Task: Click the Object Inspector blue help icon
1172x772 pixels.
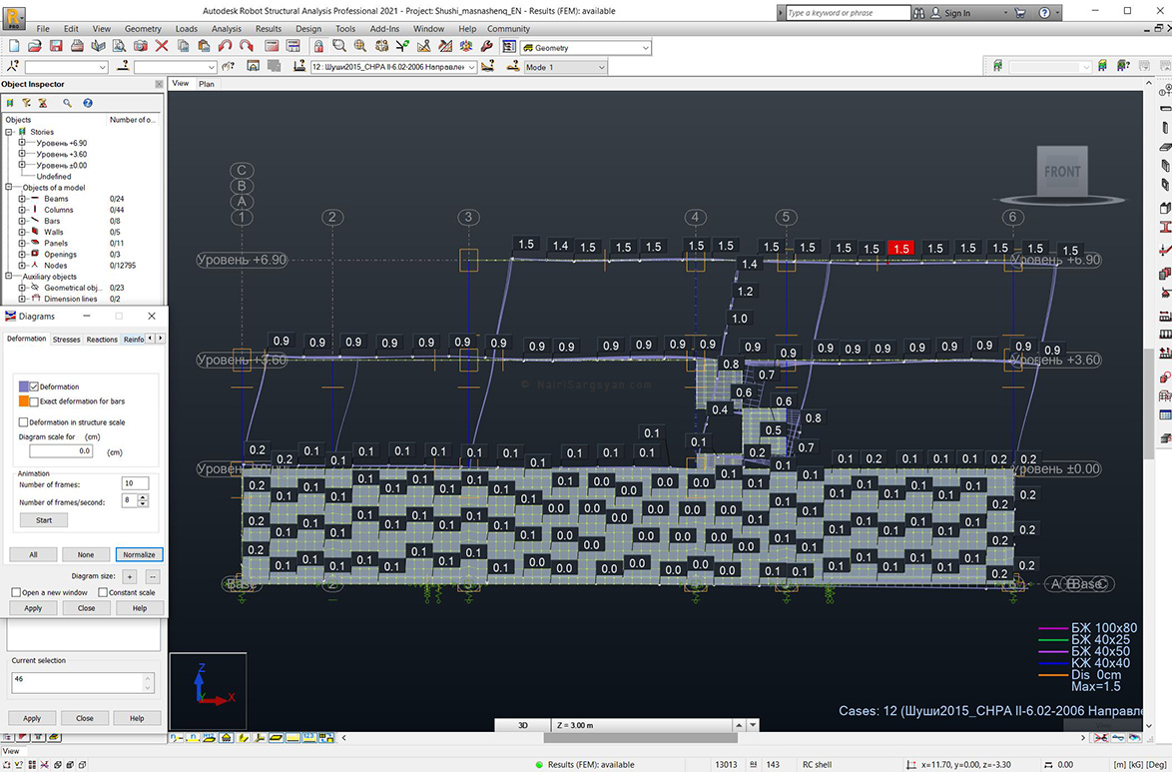Action: (88, 103)
